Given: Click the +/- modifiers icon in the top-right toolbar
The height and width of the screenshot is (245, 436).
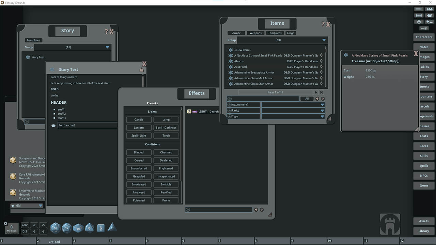Looking at the screenshot, I should click(429, 21).
